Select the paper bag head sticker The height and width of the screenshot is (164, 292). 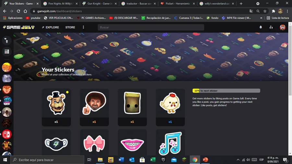(x=132, y=107)
